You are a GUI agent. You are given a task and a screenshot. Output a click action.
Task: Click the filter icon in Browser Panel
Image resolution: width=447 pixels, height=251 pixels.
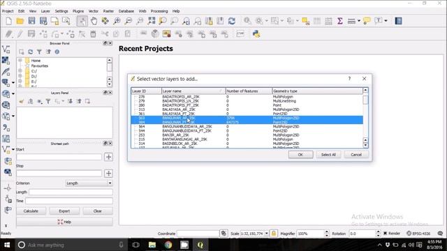coord(39,52)
